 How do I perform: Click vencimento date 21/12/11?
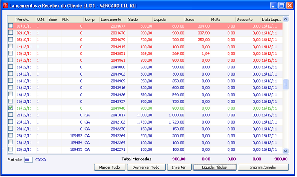tap(24, 115)
